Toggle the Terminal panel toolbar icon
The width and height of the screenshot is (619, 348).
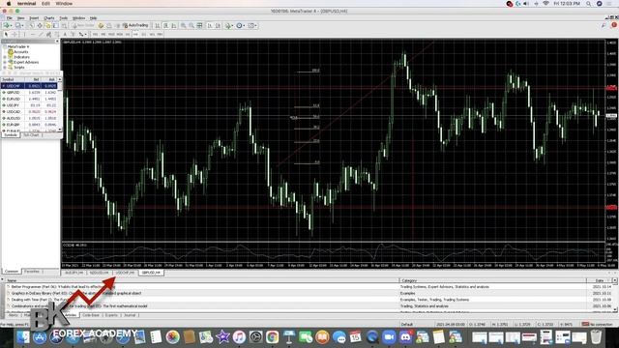(x=56, y=25)
